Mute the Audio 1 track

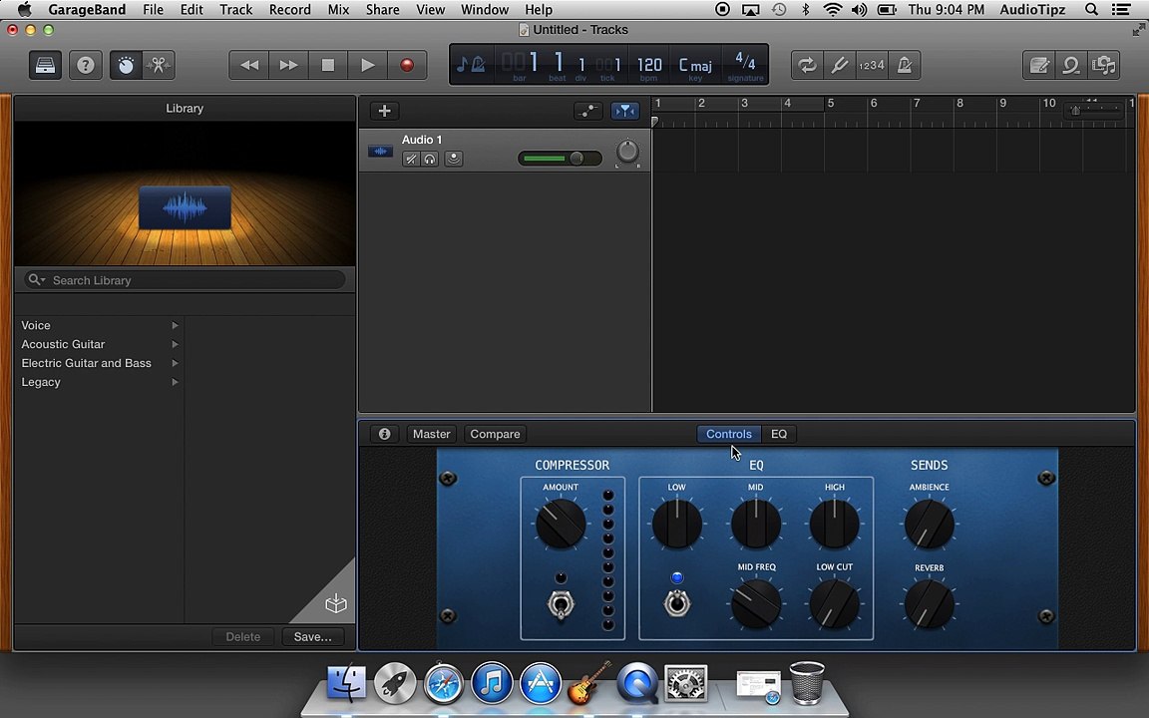411,159
